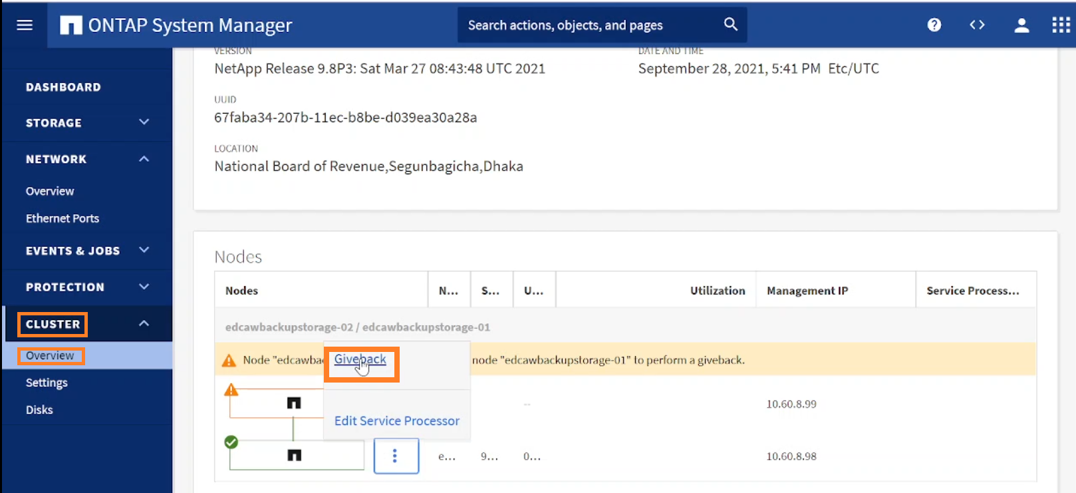Select the Protection section label
The height and width of the screenshot is (493, 1076).
tap(65, 287)
